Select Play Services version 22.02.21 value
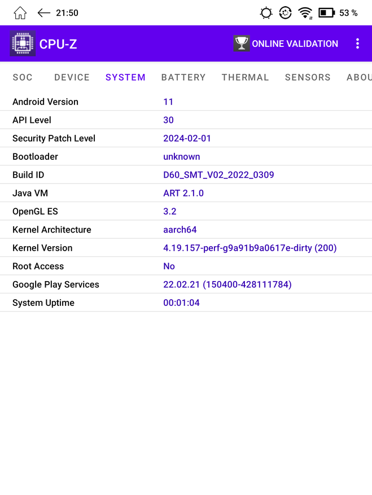 tap(227, 284)
